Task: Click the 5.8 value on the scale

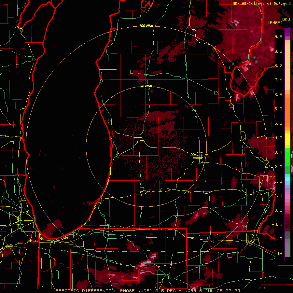Action: [x=278, y=109]
